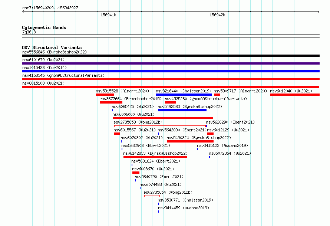Screen dimensions: 330x226
Task: Click the 156942k ruler marker
Action: [x=217, y=15]
